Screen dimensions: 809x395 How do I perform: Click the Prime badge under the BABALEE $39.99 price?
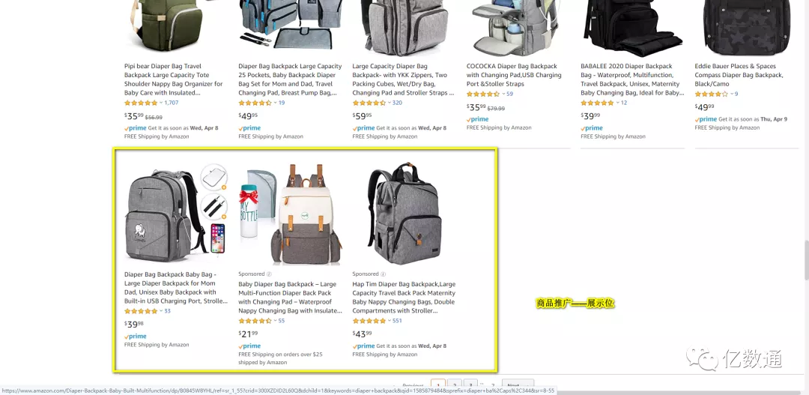click(x=592, y=128)
